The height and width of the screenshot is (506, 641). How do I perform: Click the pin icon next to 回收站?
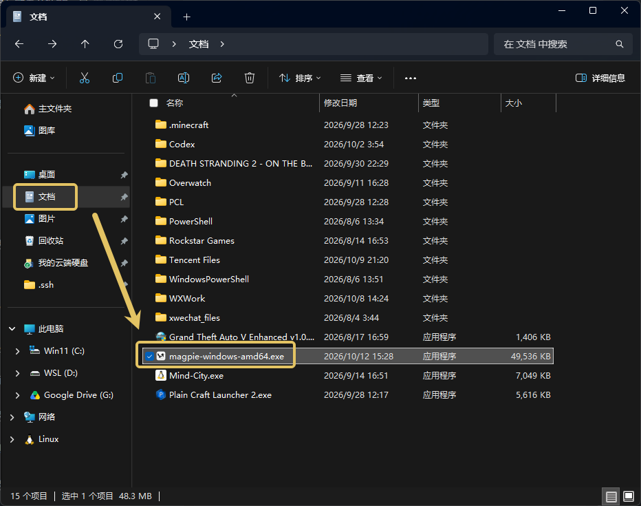[x=124, y=241]
